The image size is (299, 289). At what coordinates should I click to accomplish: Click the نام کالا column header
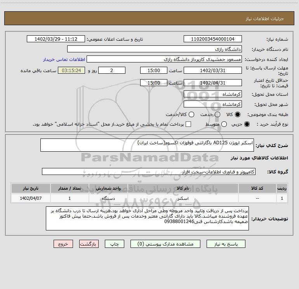[183, 188]
